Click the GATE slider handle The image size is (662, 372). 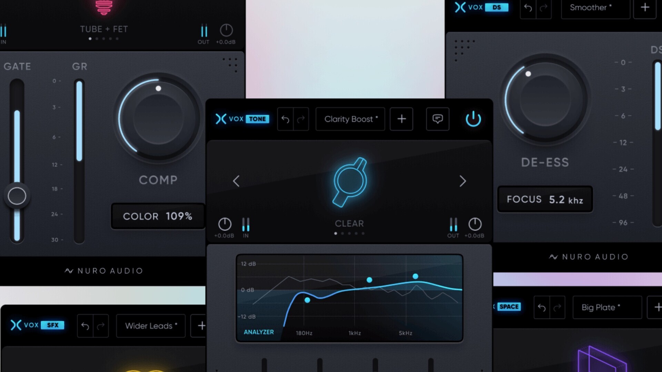(17, 196)
